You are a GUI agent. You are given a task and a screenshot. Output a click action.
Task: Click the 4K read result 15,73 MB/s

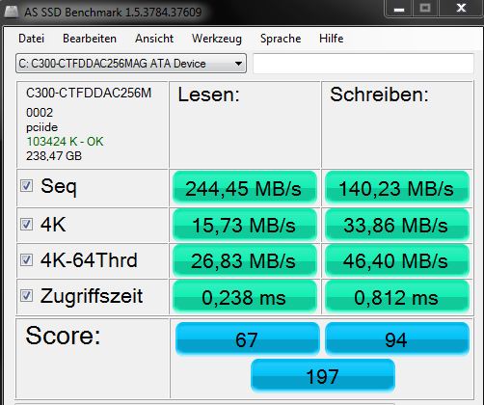[245, 225]
